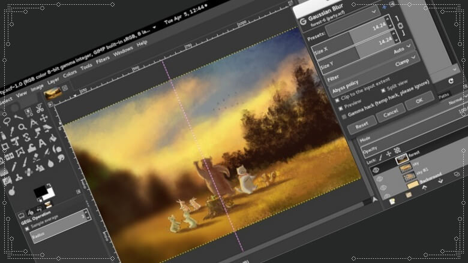Click the layer move-up arrow
Image resolution: width=468 pixels, height=263 pixels.
point(424,188)
